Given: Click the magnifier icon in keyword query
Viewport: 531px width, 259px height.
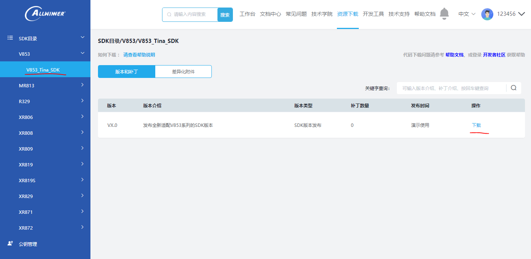Looking at the screenshot, I should pos(513,88).
